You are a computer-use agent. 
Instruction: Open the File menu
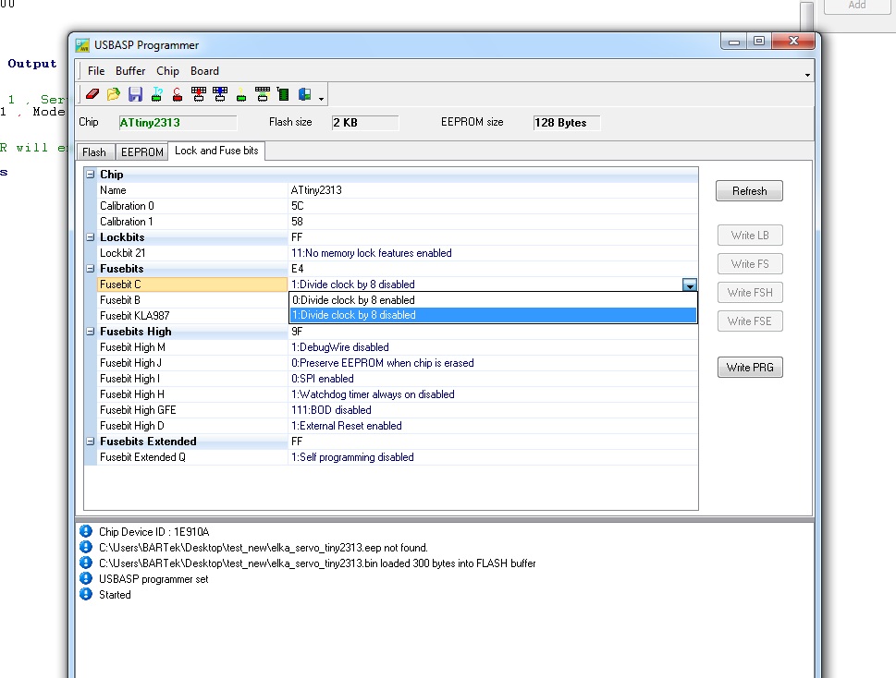coord(96,71)
